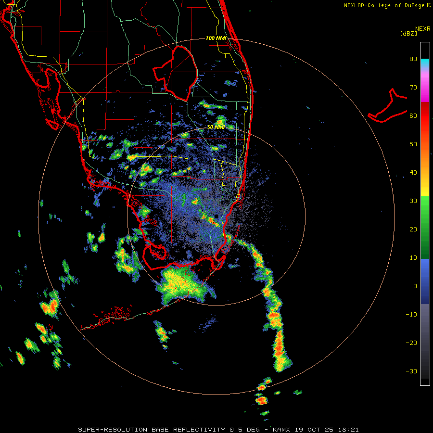Image resolution: width=433 pixels, height=433 pixels.
Task: Select the 20 value on the dBZ scale
Action: click(413, 229)
